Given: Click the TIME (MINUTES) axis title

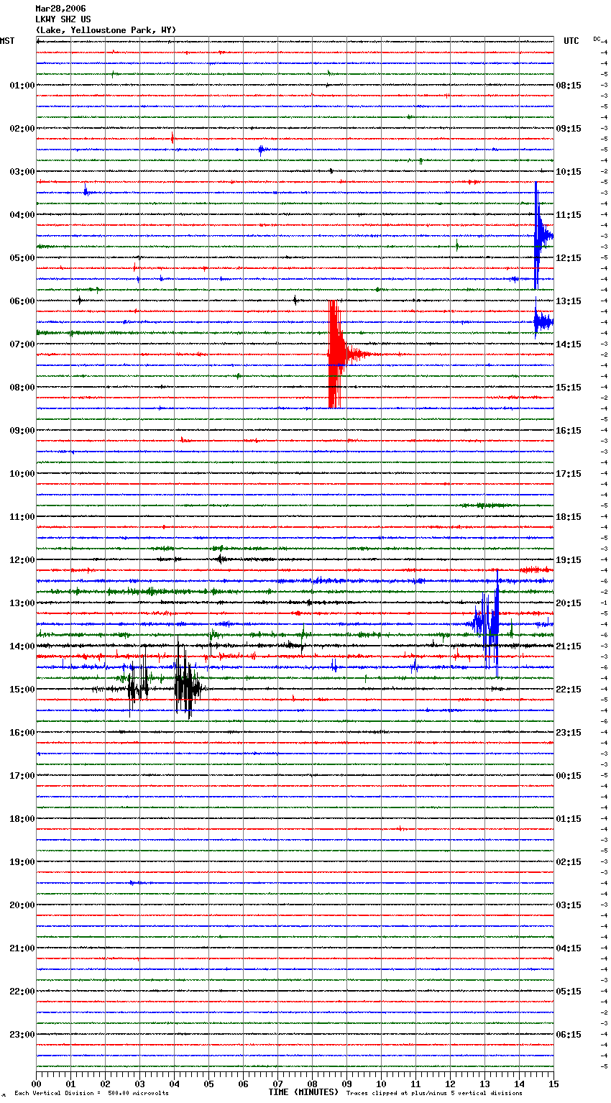Looking at the screenshot, I should pos(303,1092).
